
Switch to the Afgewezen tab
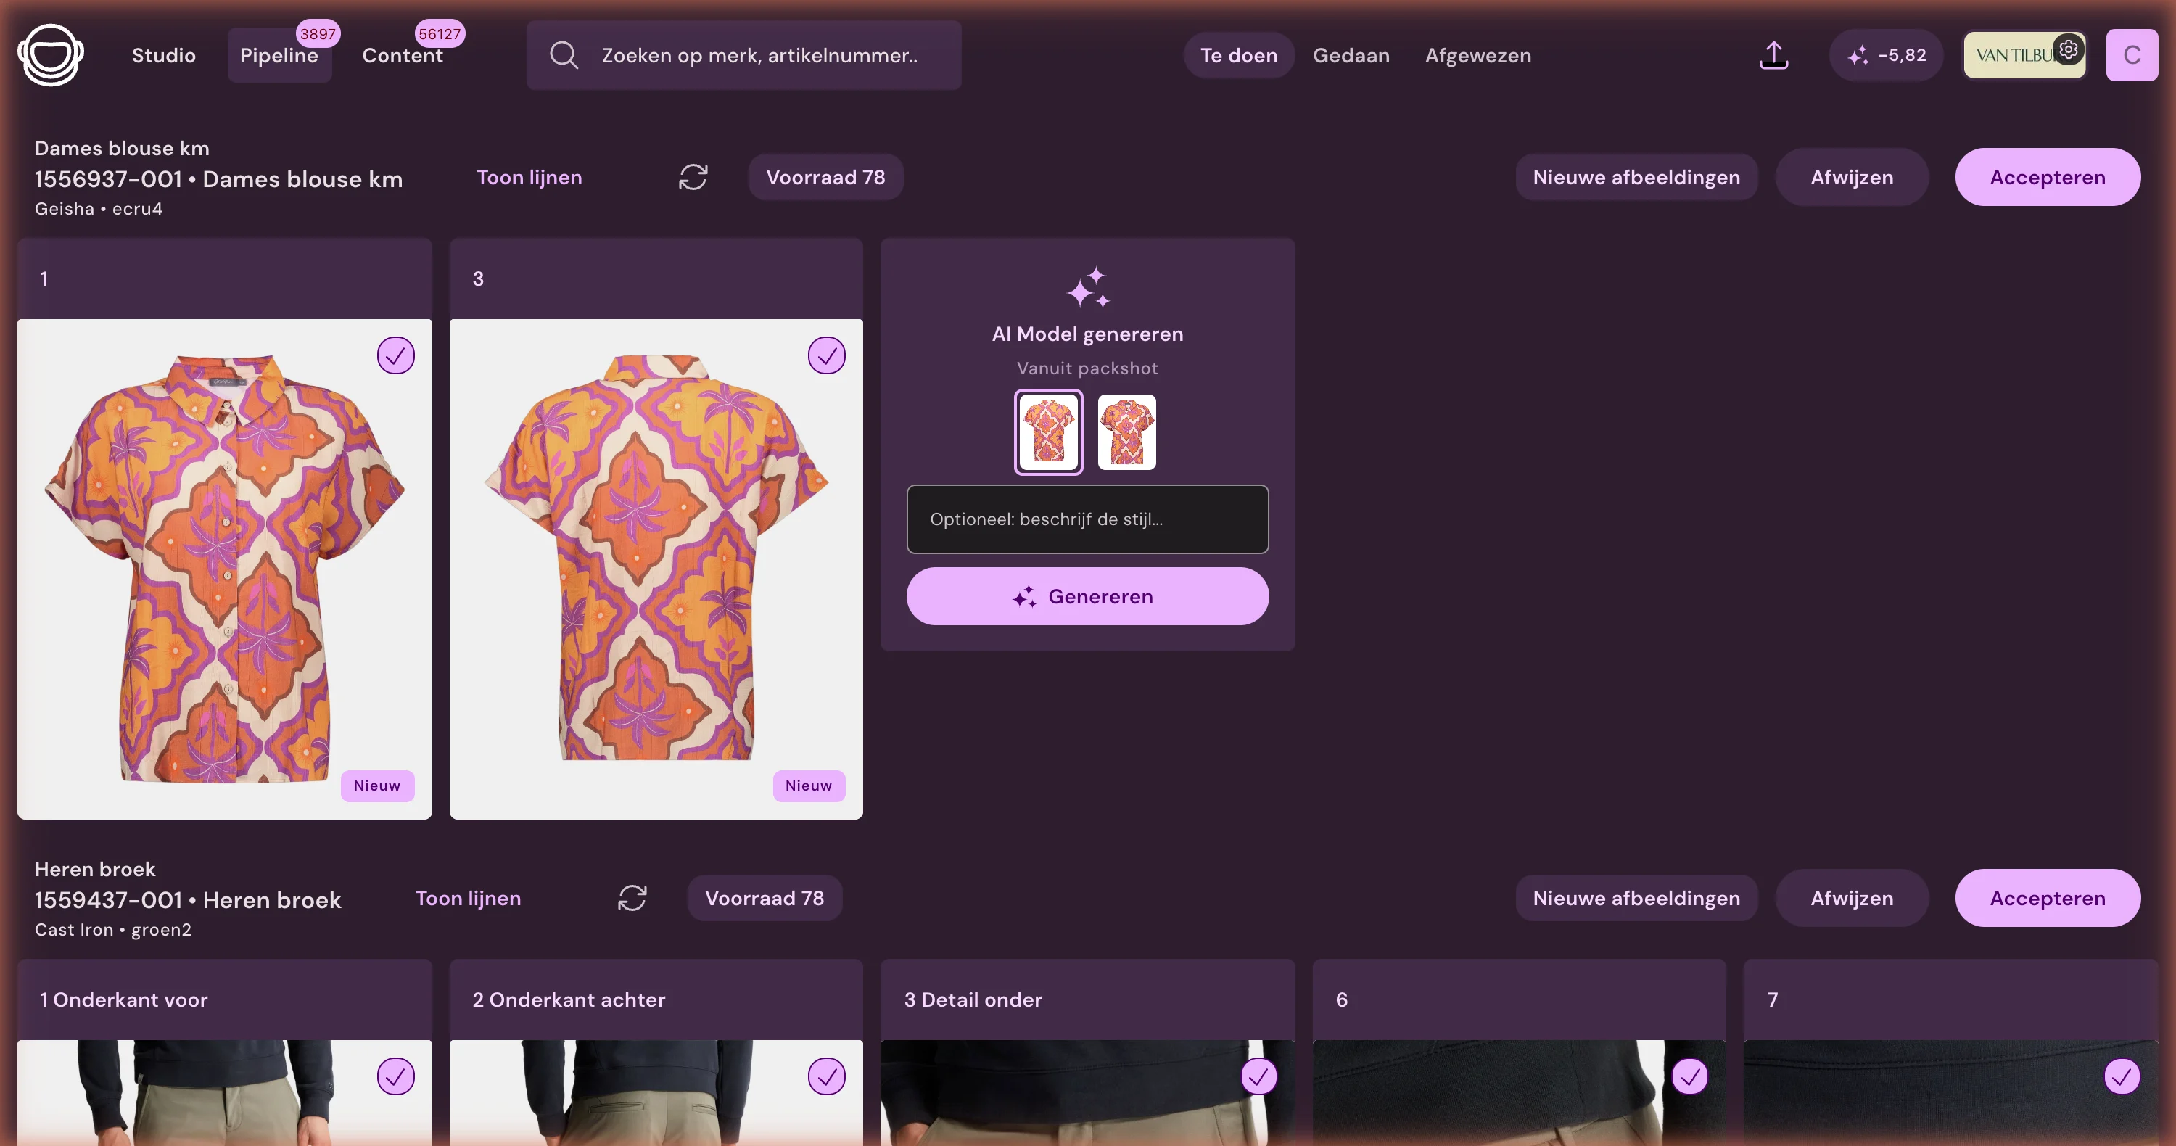pyautogui.click(x=1478, y=56)
